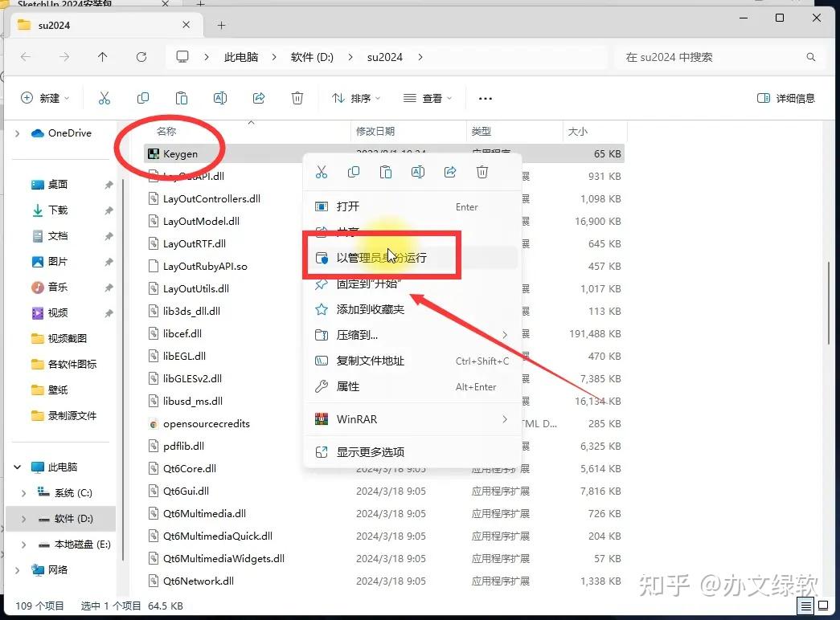Open the Sort dropdown
This screenshot has width=840, height=620.
(x=356, y=98)
